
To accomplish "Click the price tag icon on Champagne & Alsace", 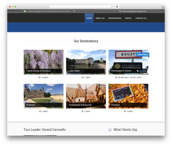I will 138,71.
